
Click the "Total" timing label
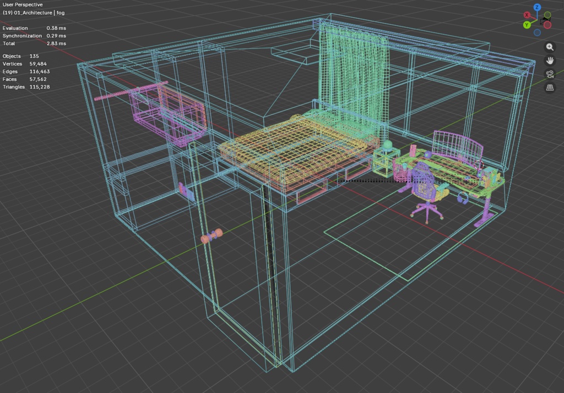[x=9, y=43]
